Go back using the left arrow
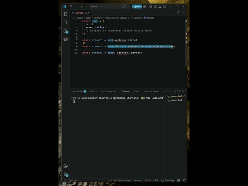Screen dimensions: 248x186 point(82,7)
